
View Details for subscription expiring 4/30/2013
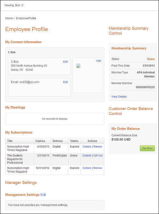click(x=87, y=147)
